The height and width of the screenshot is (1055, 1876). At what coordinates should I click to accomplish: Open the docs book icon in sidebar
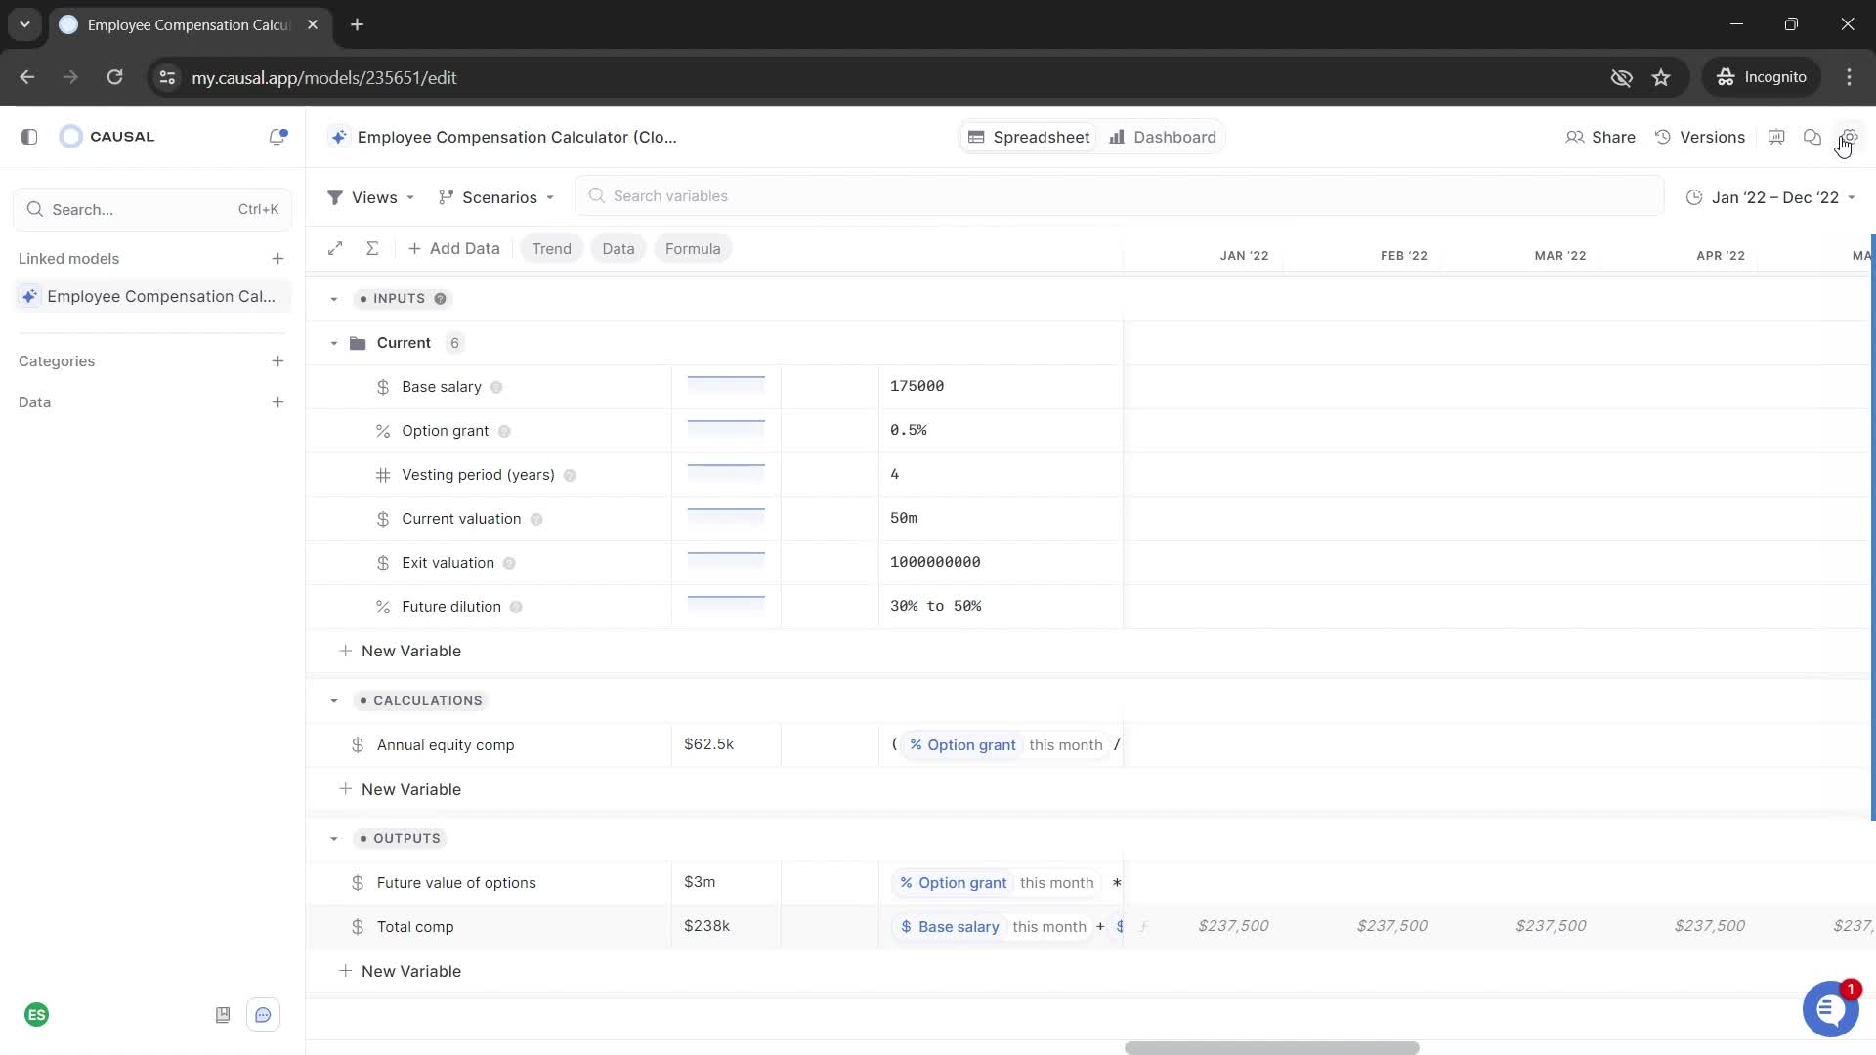[x=223, y=1015]
